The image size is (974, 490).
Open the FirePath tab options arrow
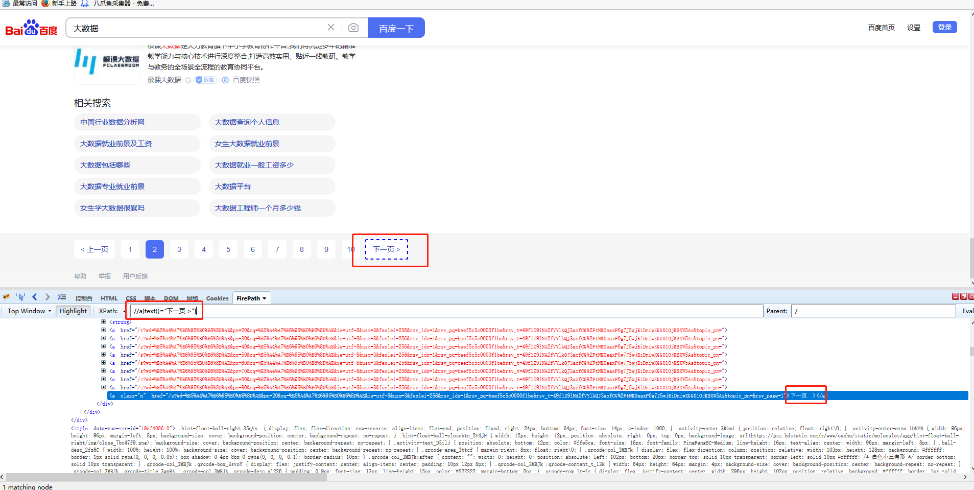point(265,298)
